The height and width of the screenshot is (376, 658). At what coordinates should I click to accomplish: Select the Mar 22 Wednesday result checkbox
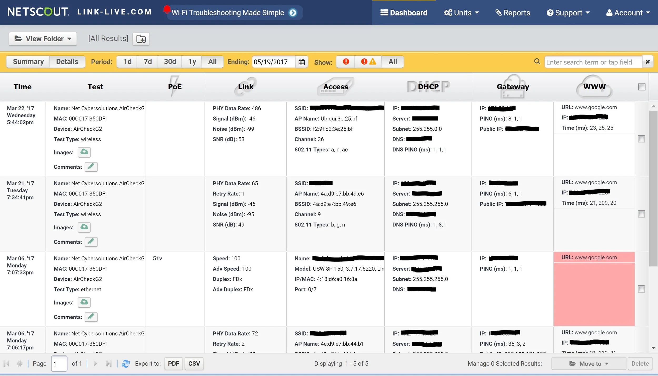[641, 139]
